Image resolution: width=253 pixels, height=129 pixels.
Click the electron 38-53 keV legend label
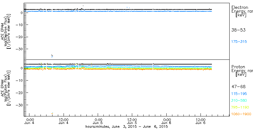pos(238,30)
